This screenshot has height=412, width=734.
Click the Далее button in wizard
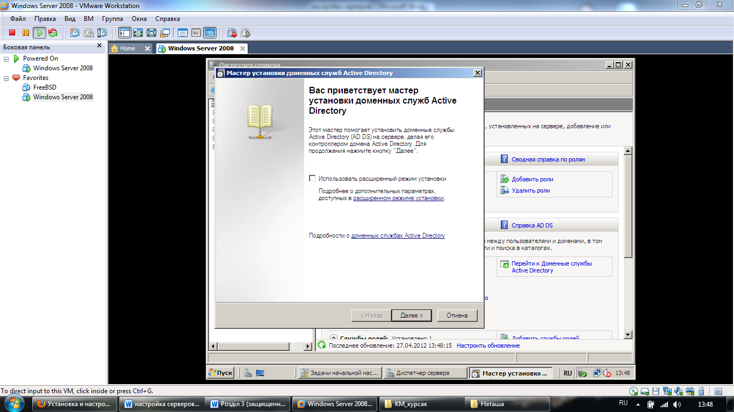[x=412, y=315]
